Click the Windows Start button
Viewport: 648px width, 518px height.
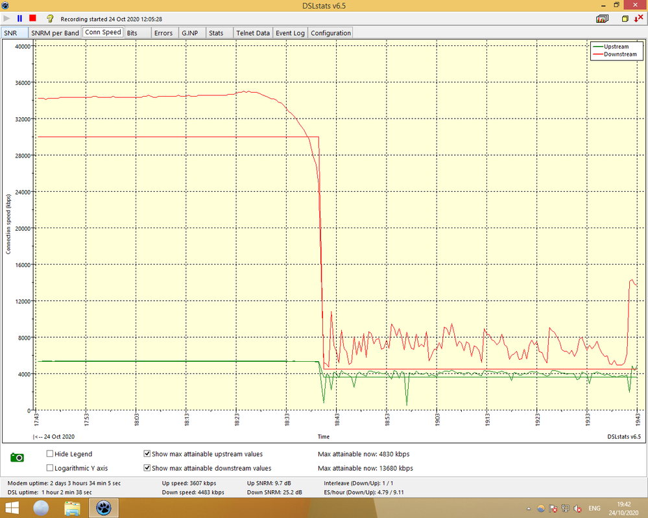click(10, 506)
